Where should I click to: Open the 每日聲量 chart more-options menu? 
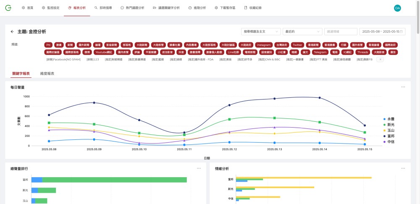(x=403, y=87)
